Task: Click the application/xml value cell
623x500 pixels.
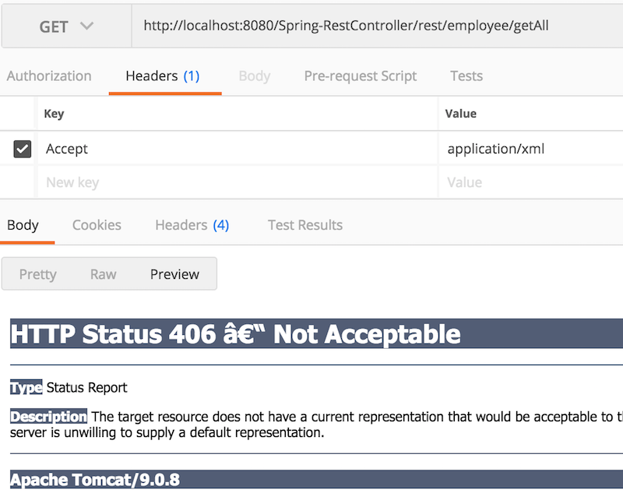Action: click(530, 149)
